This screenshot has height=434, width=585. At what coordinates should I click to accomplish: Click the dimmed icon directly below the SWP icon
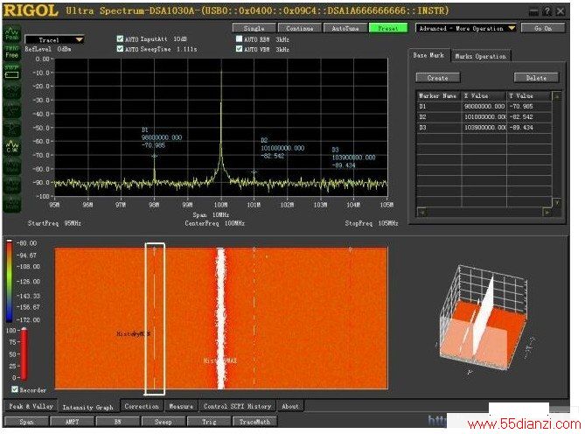11,91
